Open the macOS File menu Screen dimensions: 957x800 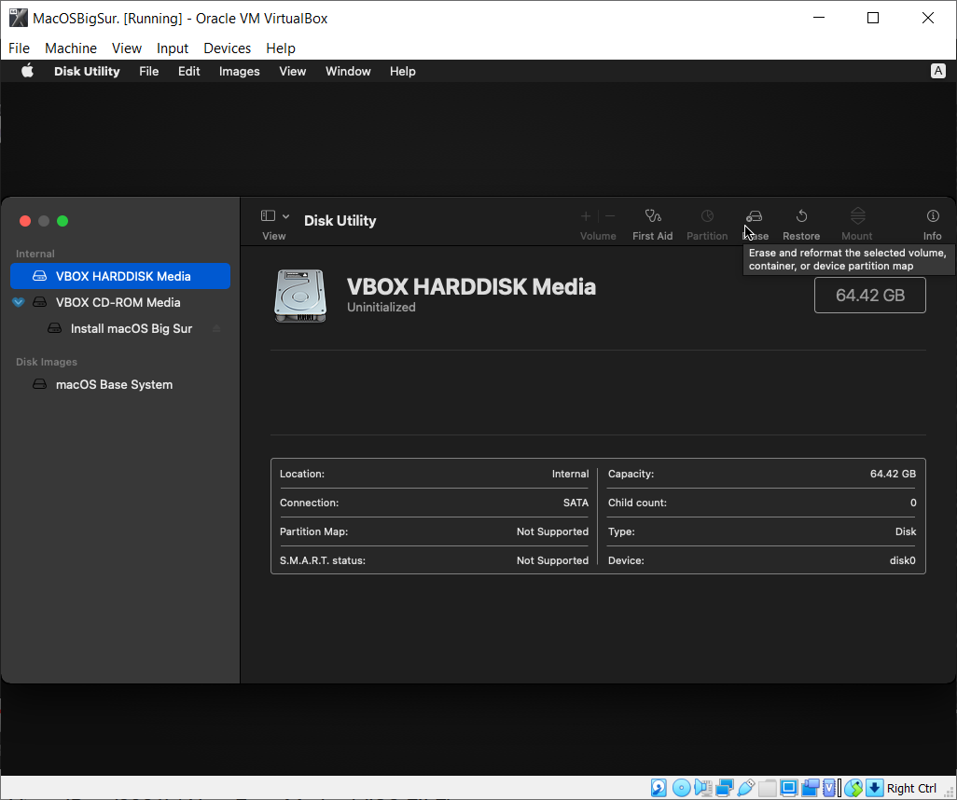coord(149,71)
